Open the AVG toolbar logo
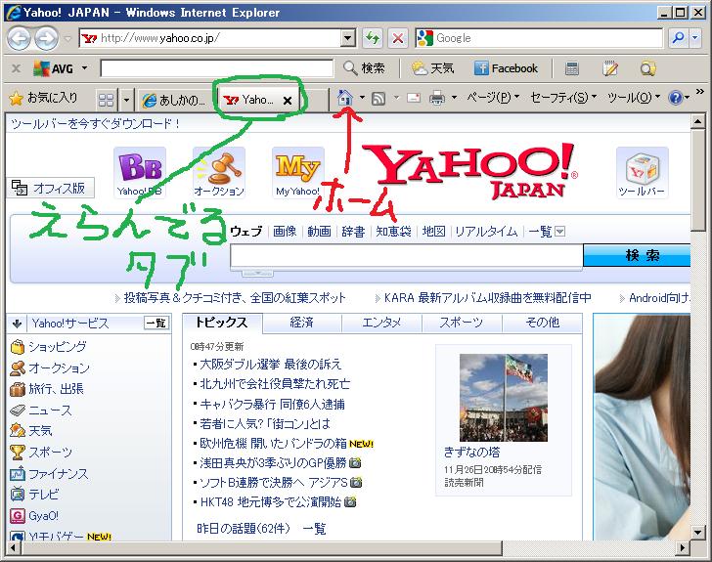Screen dimensions: 712x562 click(54, 68)
